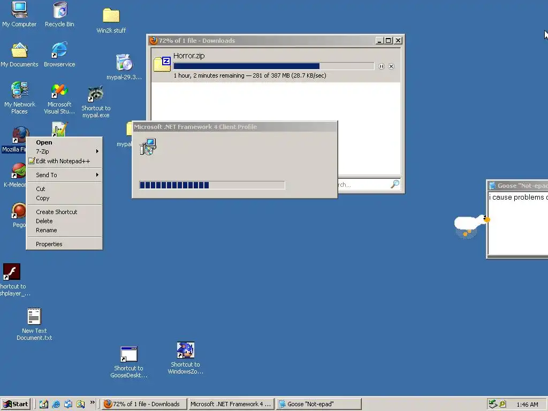Click the Horror.zip download progress bar
The image size is (548, 411).
[x=273, y=66]
